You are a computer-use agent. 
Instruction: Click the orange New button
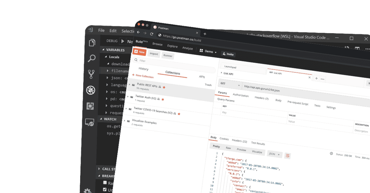pos(139,52)
